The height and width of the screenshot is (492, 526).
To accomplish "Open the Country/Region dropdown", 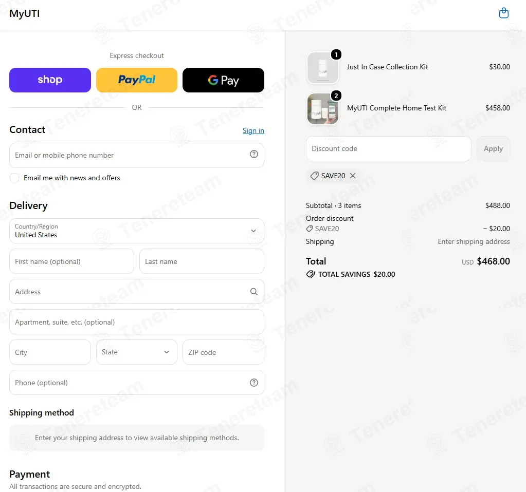I will tap(137, 231).
